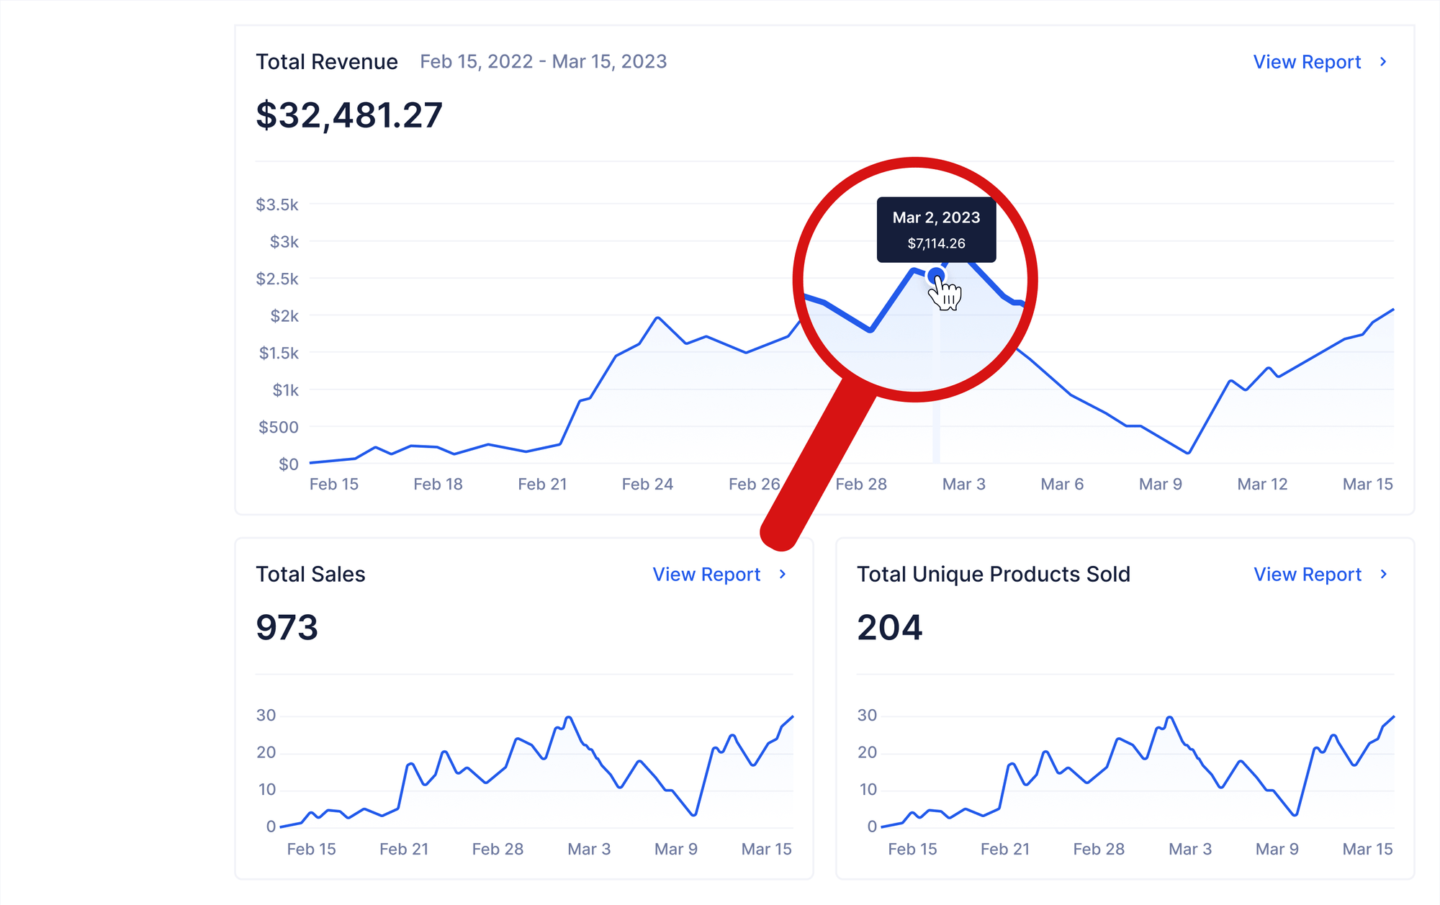The height and width of the screenshot is (905, 1440).
Task: Click the chevron beside Total Revenue's View Report
Action: (x=1384, y=62)
